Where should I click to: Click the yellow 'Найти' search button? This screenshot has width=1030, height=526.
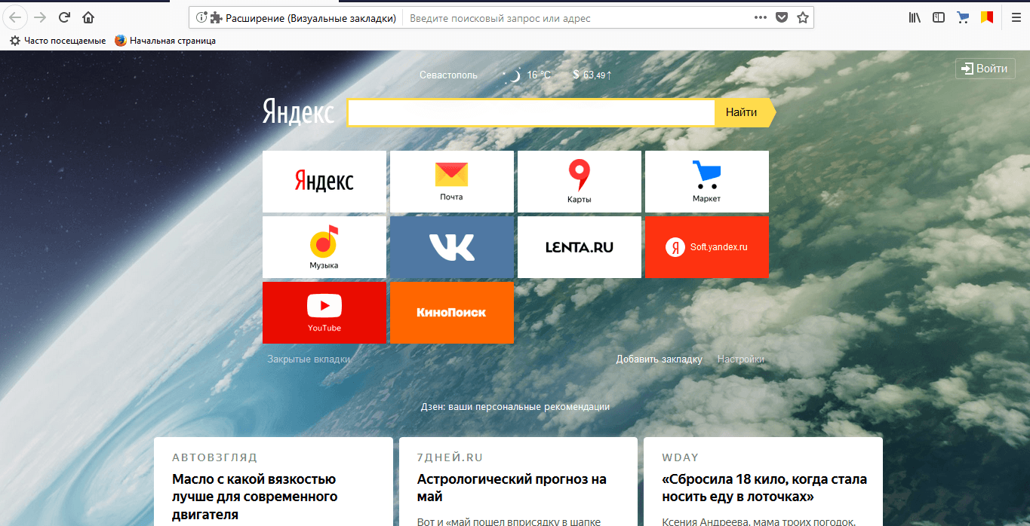743,112
